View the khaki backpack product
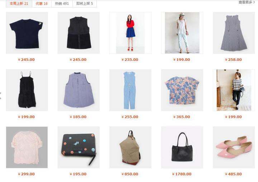This screenshot has height=182, width=258. pos(130,147)
